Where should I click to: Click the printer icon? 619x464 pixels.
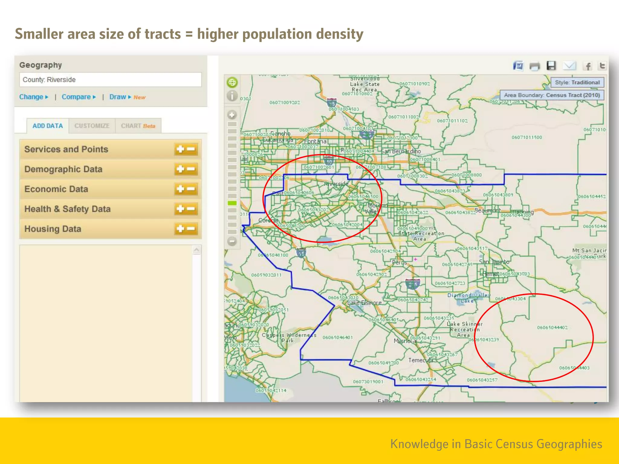(534, 66)
